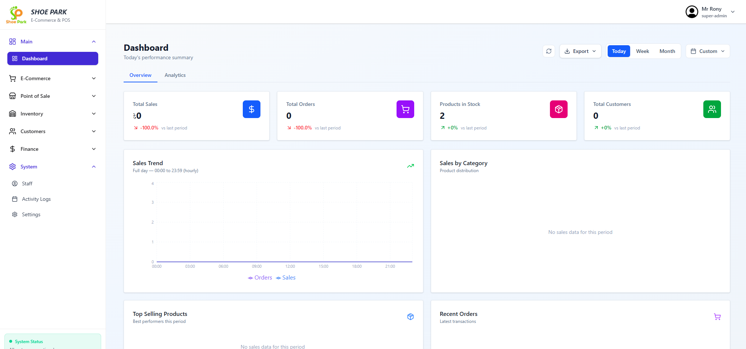Click the calendar icon on Custom button
This screenshot has width=746, height=349.
click(693, 51)
